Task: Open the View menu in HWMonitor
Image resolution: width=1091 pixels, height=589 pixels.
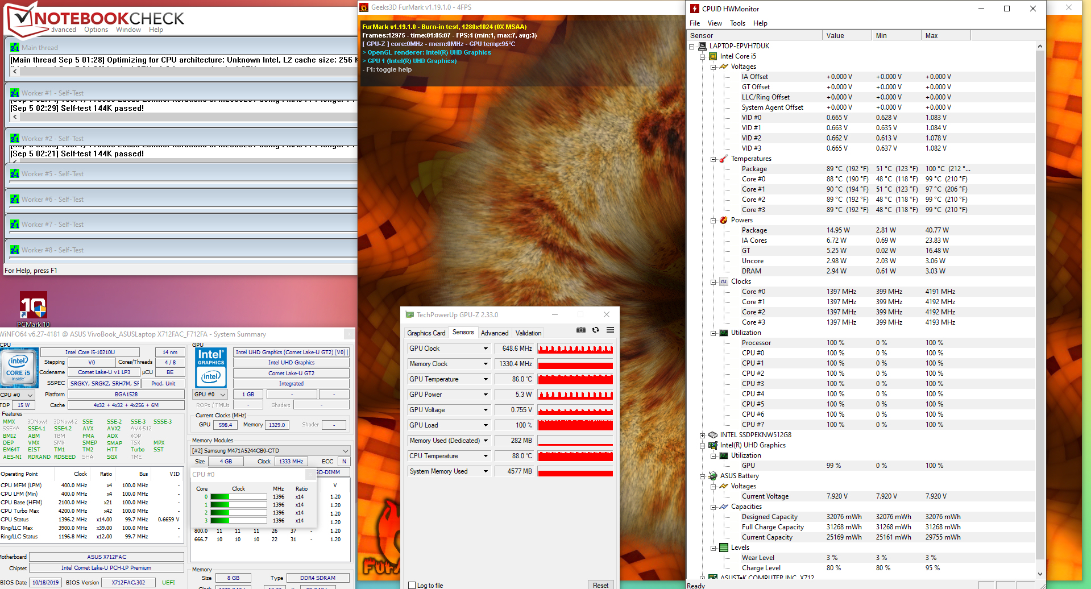Action: click(715, 23)
